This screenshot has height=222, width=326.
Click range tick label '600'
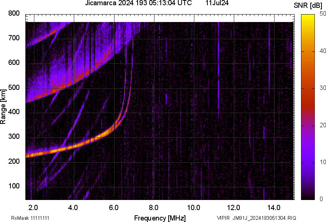click(x=14, y=62)
